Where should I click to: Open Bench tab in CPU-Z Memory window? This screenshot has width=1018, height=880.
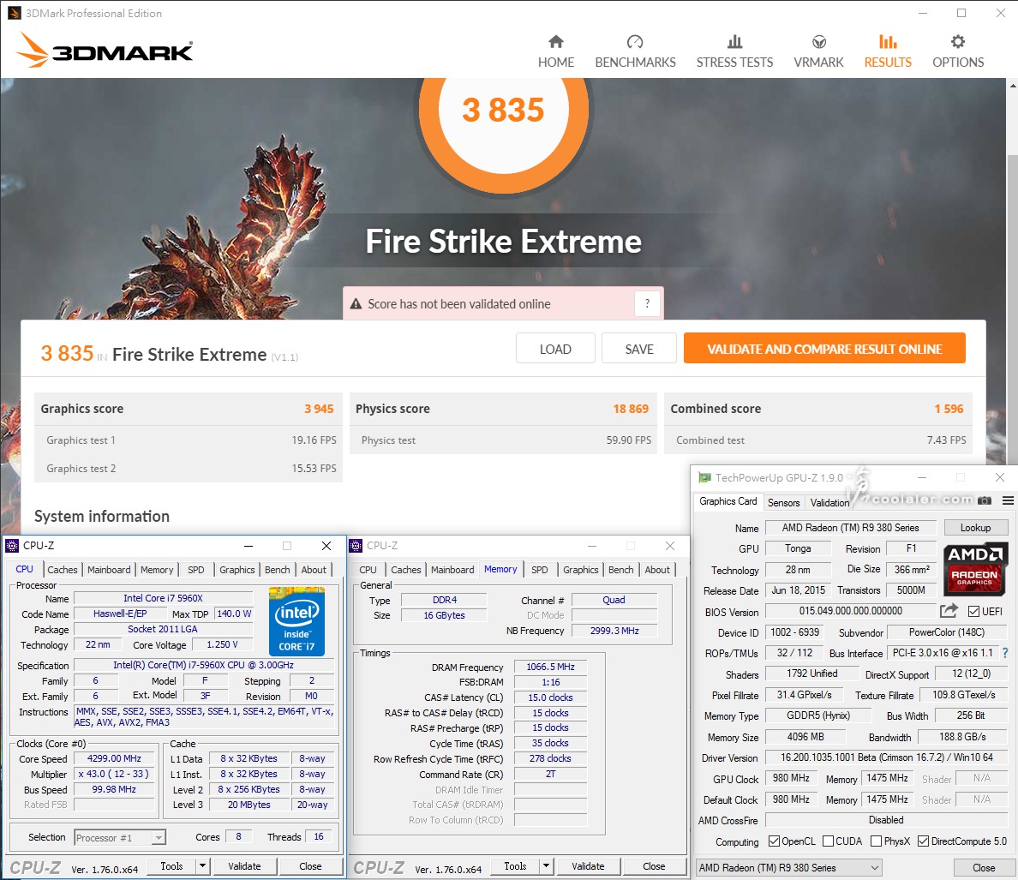tap(620, 570)
